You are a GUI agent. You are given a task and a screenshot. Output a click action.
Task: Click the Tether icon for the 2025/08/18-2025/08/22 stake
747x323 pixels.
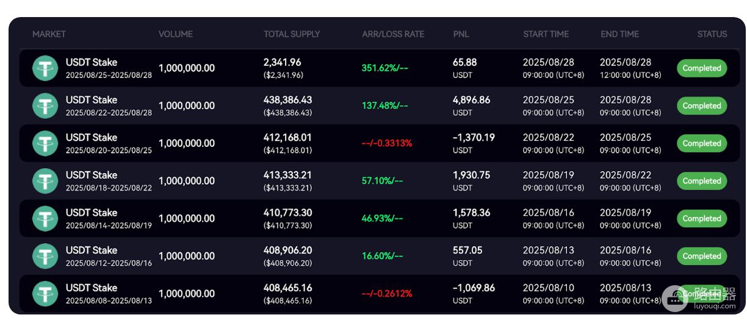tap(45, 181)
